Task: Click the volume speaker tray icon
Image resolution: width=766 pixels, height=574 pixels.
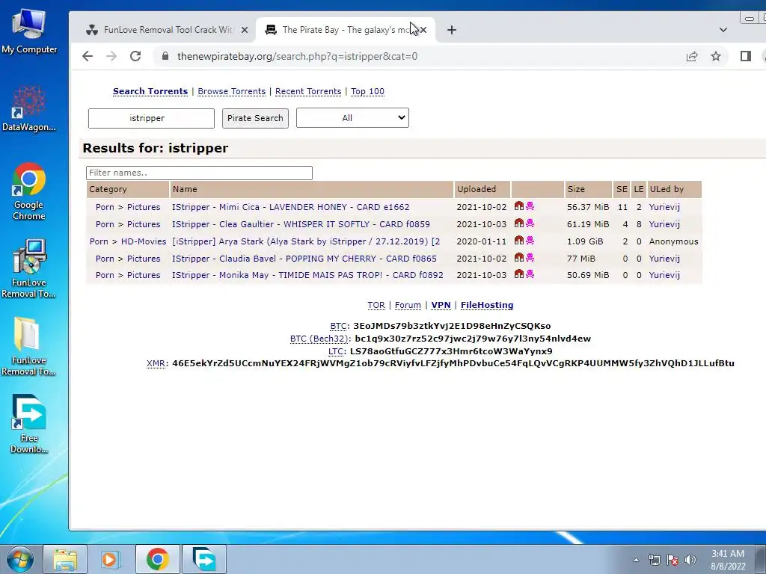Action: [x=690, y=560]
